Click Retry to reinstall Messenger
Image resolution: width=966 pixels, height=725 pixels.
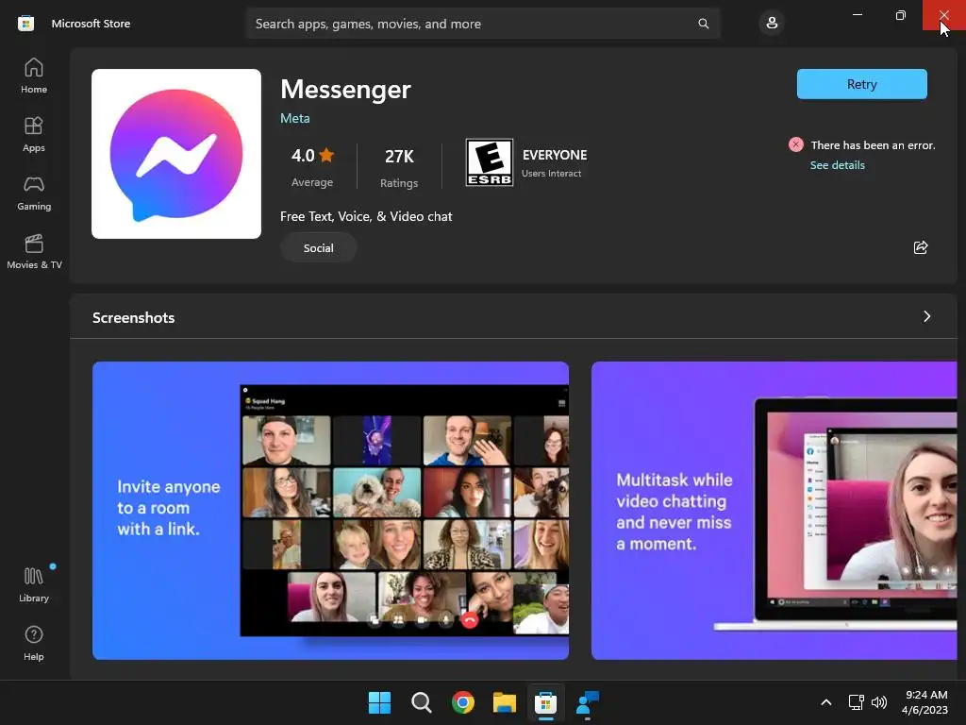861,84
